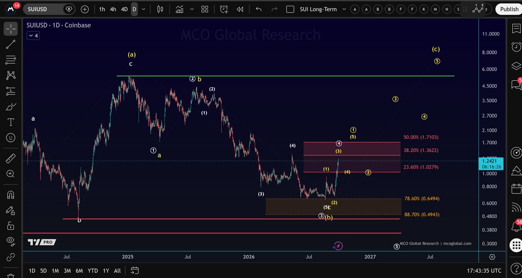
Task: Undo the last chart action
Action: (259, 9)
